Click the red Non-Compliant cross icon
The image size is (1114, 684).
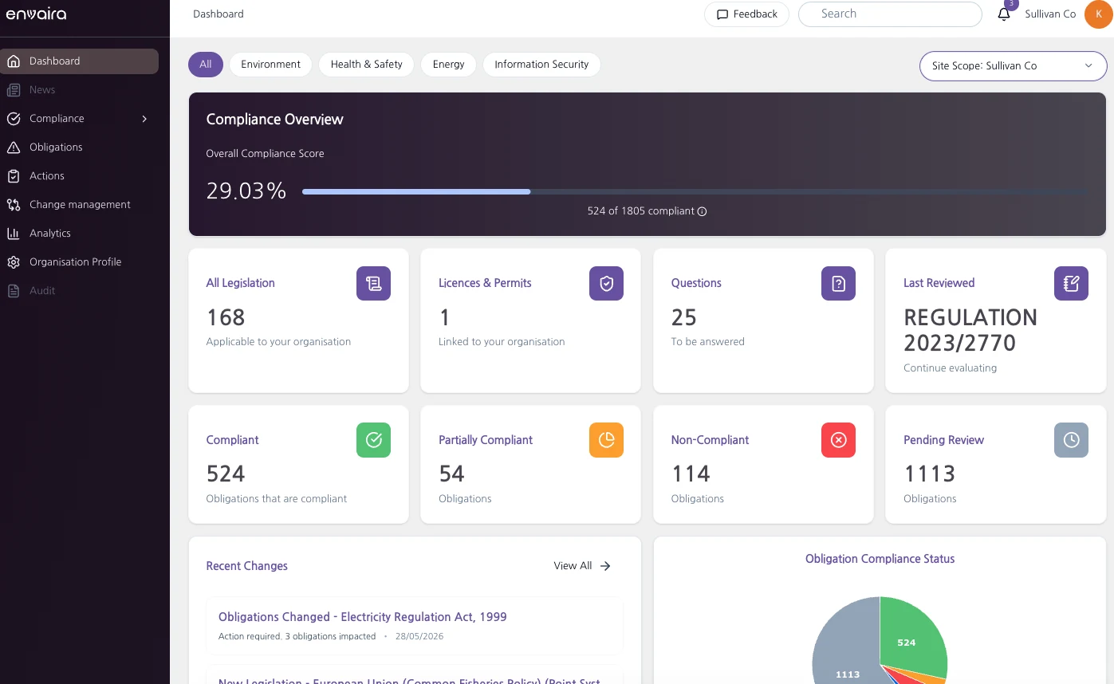point(838,440)
